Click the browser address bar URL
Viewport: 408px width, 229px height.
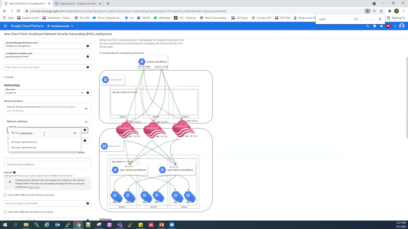click(128, 11)
